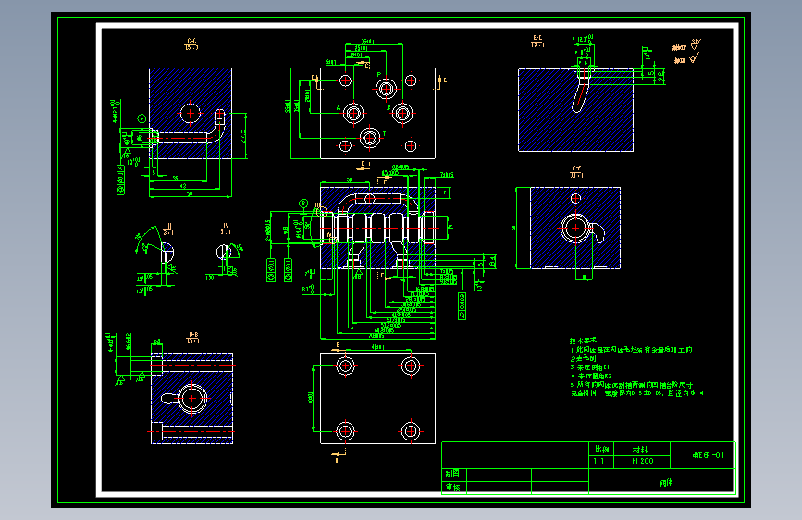The width and height of the screenshot is (802, 520).
Task: Click the 材料 title block cell
Action: pyautogui.click(x=642, y=450)
